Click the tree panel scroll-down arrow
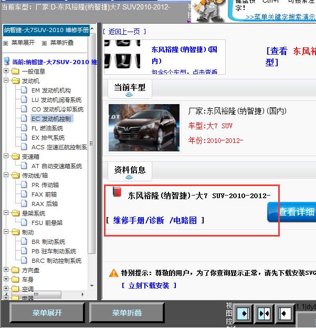316x328 pixels. point(92,285)
